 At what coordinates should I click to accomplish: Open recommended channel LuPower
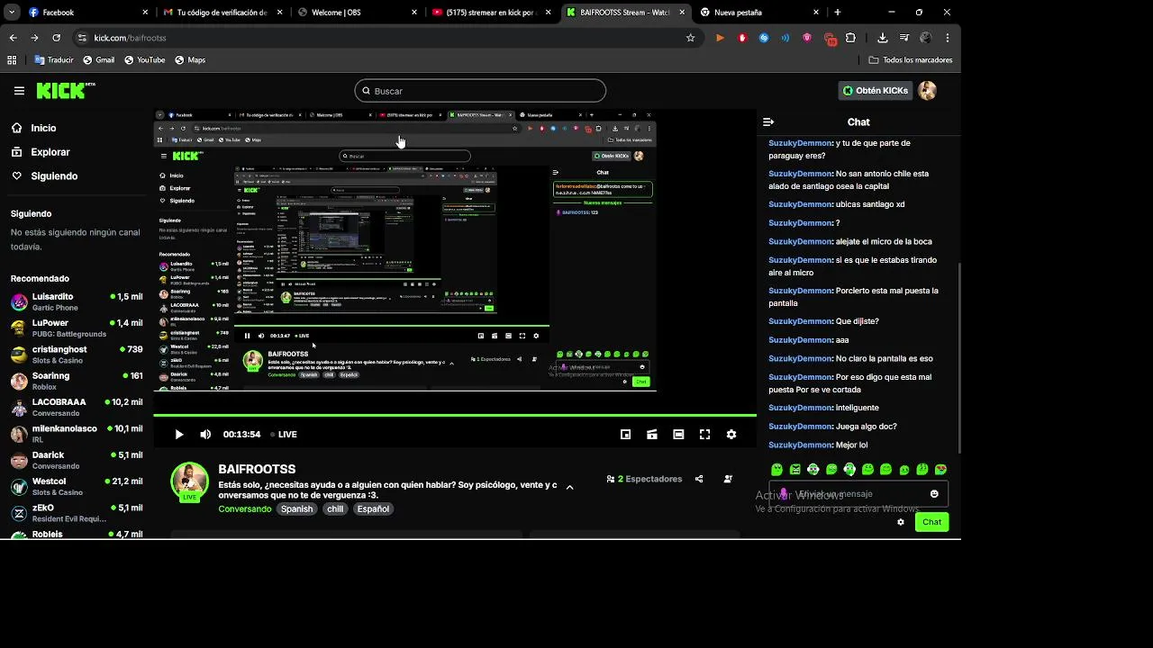[77, 328]
